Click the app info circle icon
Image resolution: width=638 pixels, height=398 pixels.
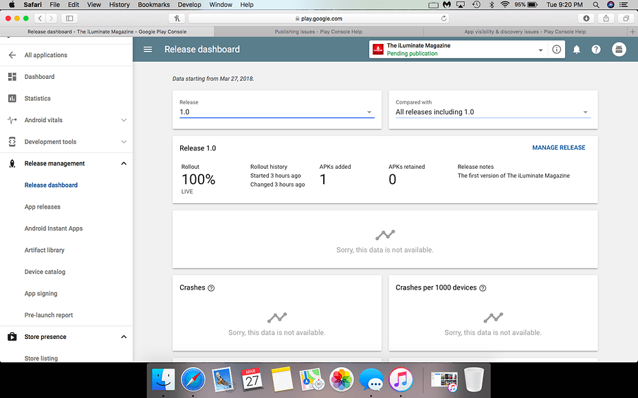click(556, 49)
